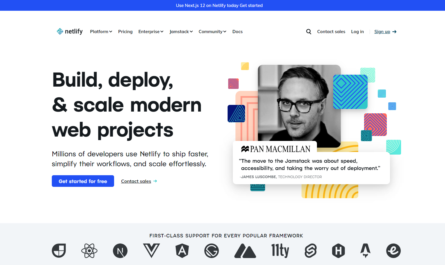Click the Get started for free button

tap(83, 181)
